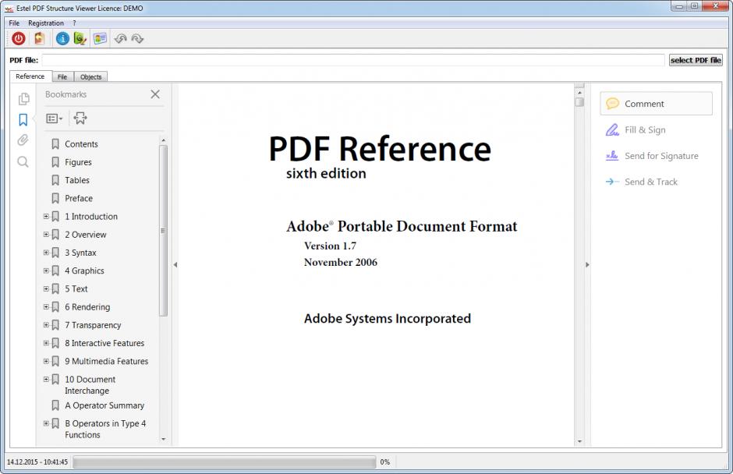Open the search magnifier panel icon
This screenshot has width=733, height=474.
pos(23,161)
